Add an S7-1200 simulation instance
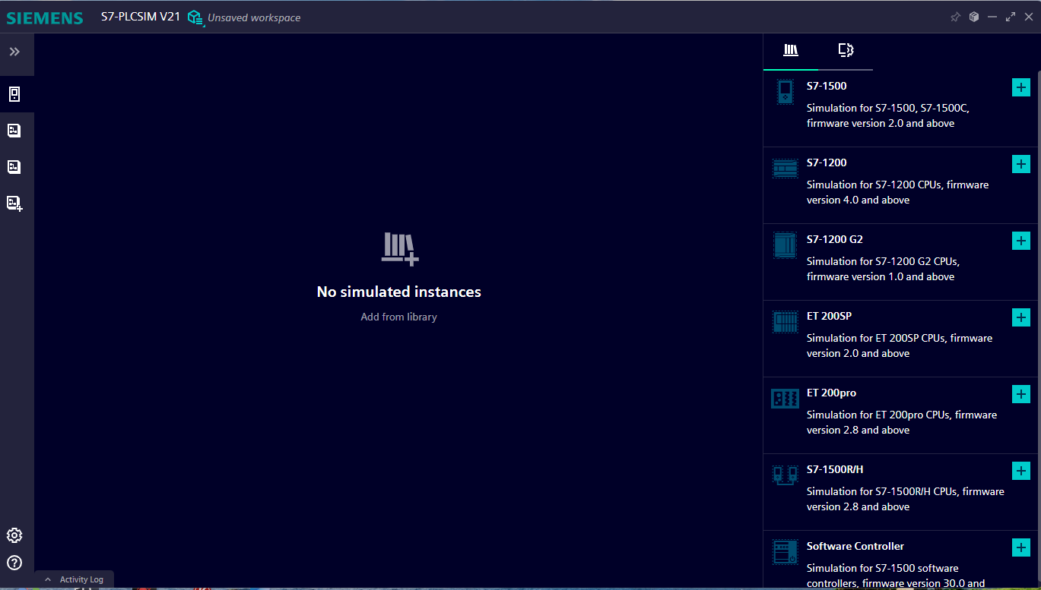 point(1020,164)
